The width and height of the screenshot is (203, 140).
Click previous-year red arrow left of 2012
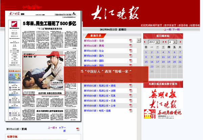click(x=144, y=42)
